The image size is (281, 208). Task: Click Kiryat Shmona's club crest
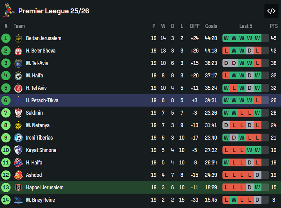click(x=18, y=150)
